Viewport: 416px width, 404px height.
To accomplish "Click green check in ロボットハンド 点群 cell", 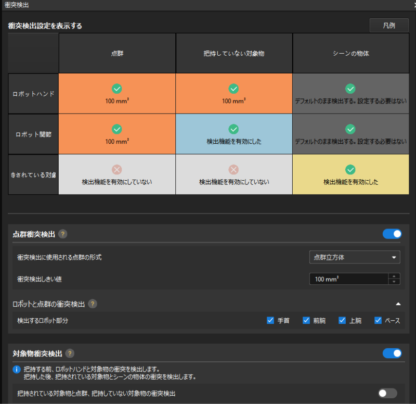I will pyautogui.click(x=116, y=89).
